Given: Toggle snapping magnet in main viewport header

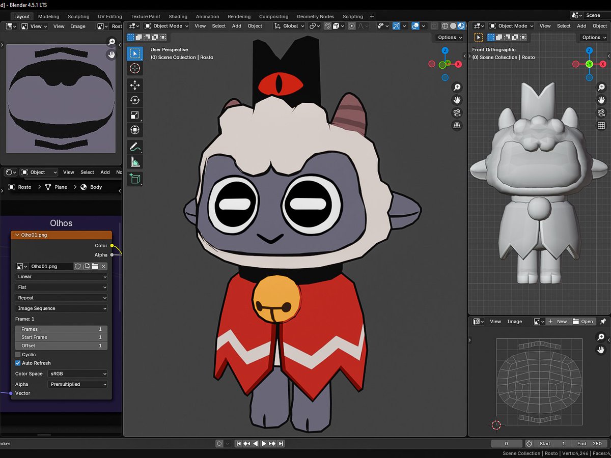Looking at the screenshot, I should point(327,26).
